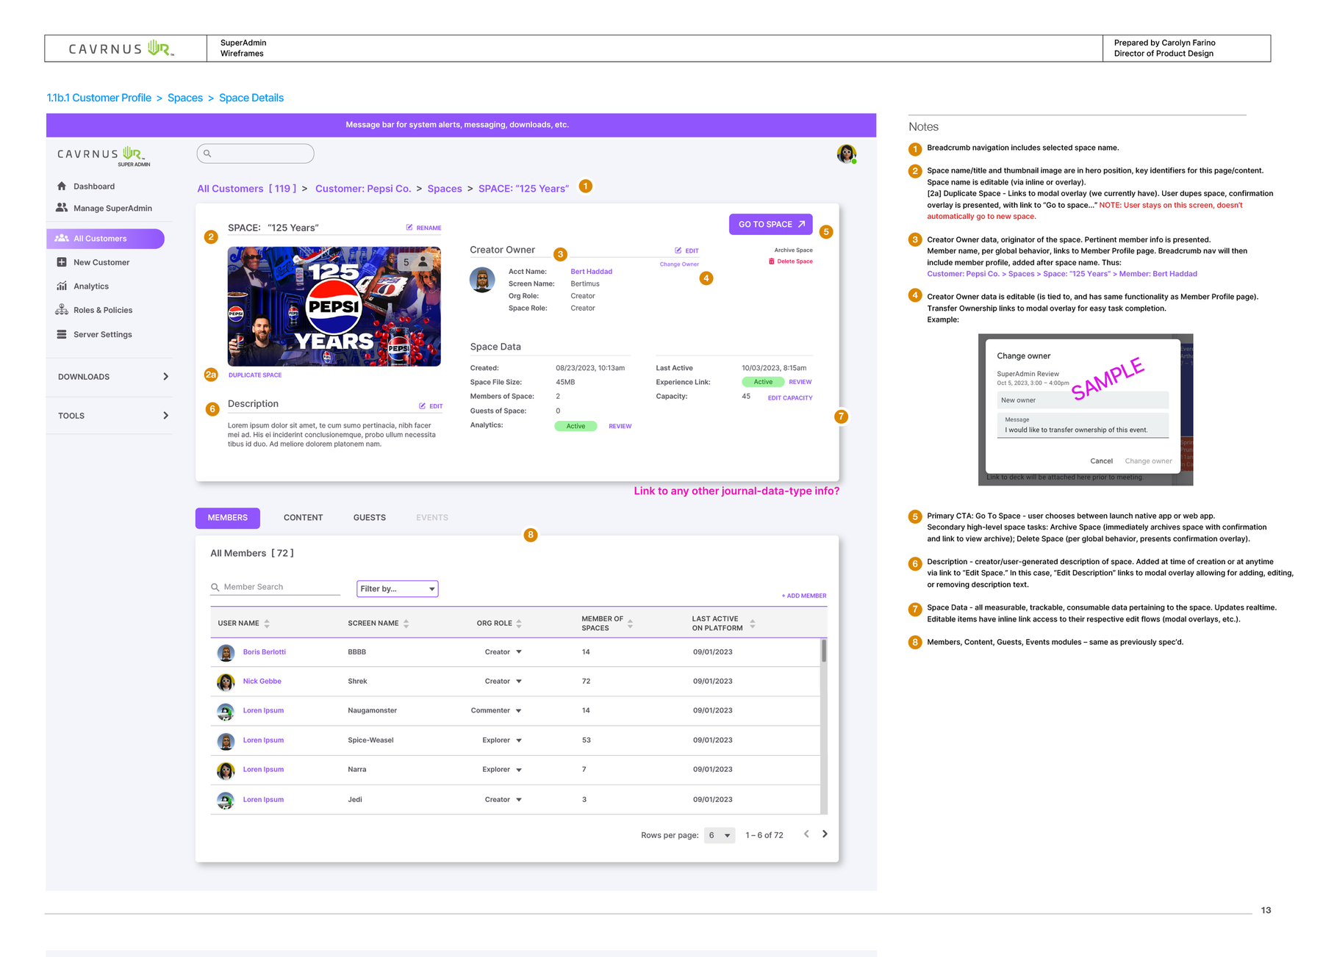This screenshot has width=1323, height=957.
Task: Open the Server Settings stack icon
Action: point(62,334)
